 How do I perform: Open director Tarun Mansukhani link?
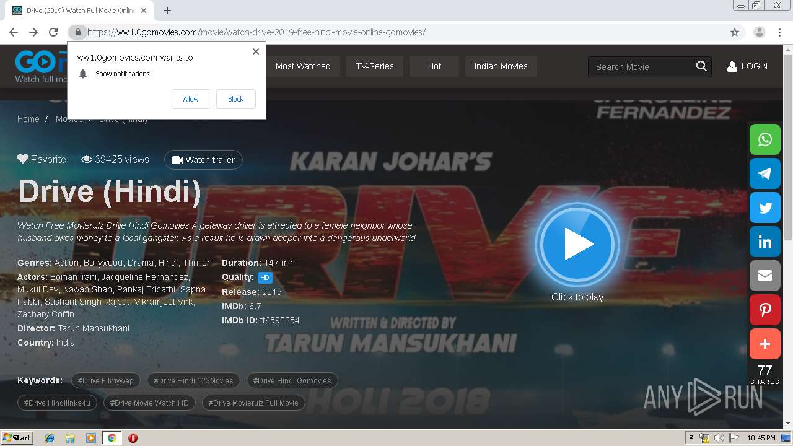coord(94,328)
